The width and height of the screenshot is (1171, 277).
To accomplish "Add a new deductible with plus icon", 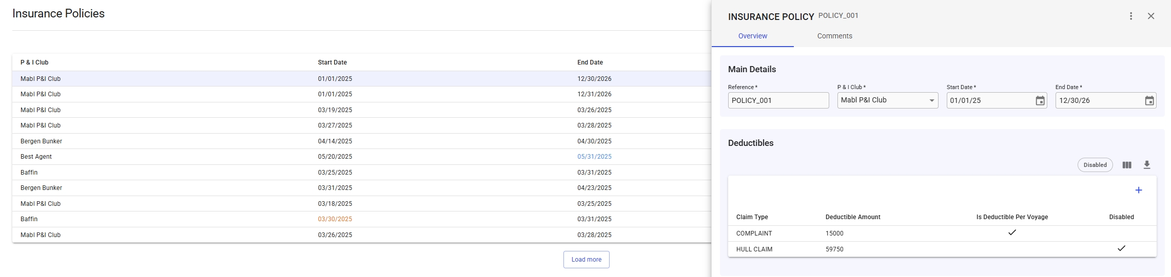I will coord(1138,190).
